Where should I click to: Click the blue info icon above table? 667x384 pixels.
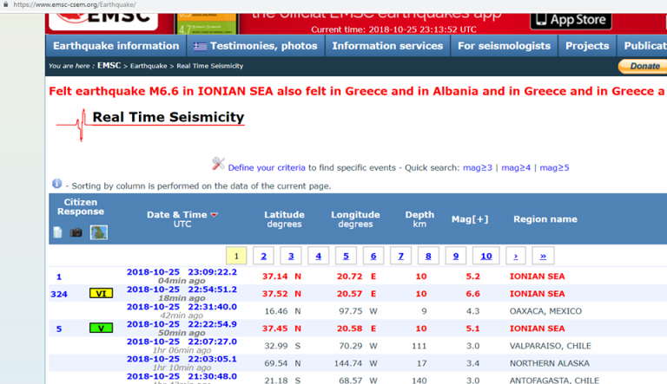click(x=57, y=184)
